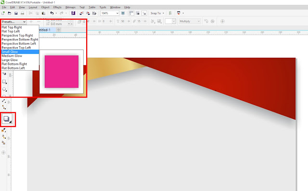Open the Text menu
Viewport: 308px width, 191px height.
(82, 7)
